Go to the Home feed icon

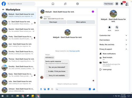(53, 4)
